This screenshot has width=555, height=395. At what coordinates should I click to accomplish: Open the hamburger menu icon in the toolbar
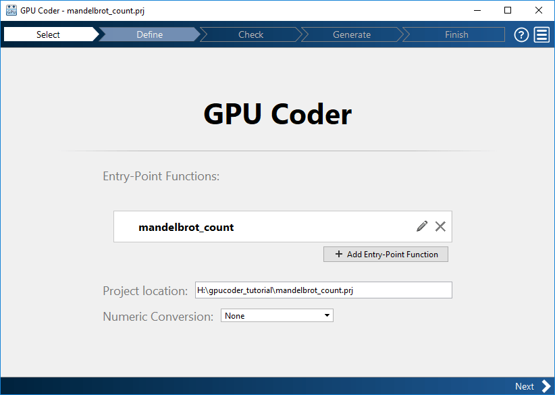pyautogui.click(x=541, y=34)
